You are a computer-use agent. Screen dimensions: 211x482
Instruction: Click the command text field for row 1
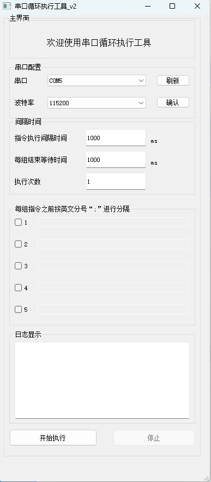click(113, 222)
